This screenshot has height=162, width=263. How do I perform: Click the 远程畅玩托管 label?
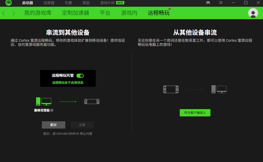click(63, 76)
